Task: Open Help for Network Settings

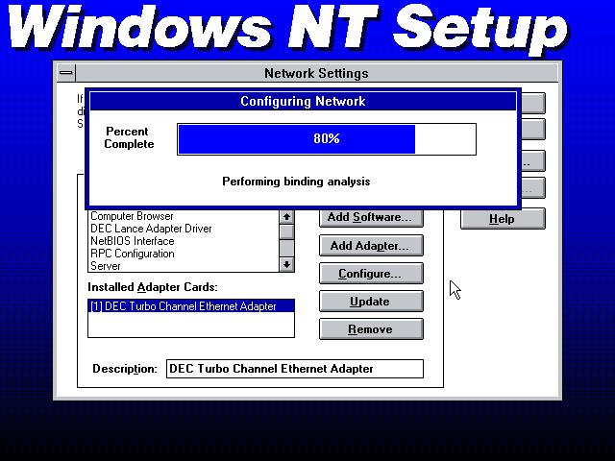Action: tap(503, 218)
